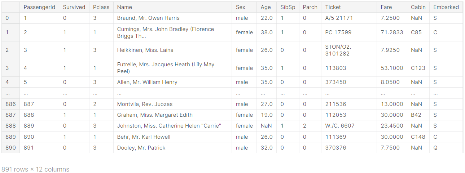Select the Dooley, Mr. Patrick cell
This screenshot has width=465, height=173.
(141, 148)
